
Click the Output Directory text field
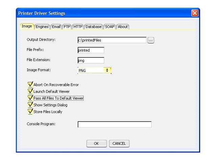(x=112, y=40)
